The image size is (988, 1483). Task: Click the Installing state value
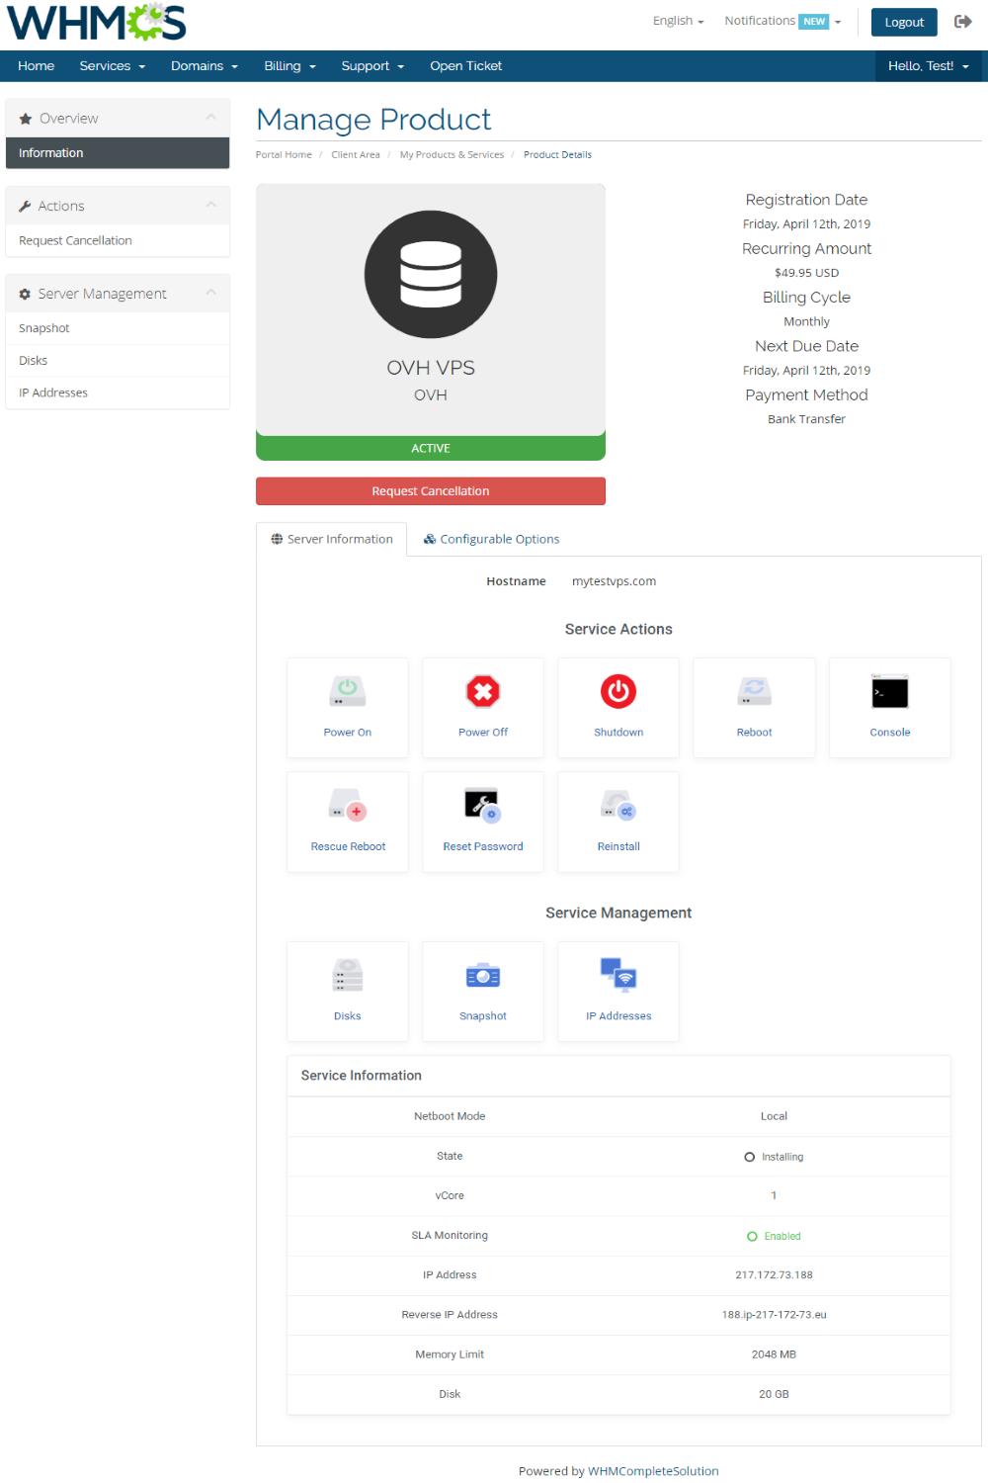(x=774, y=1157)
